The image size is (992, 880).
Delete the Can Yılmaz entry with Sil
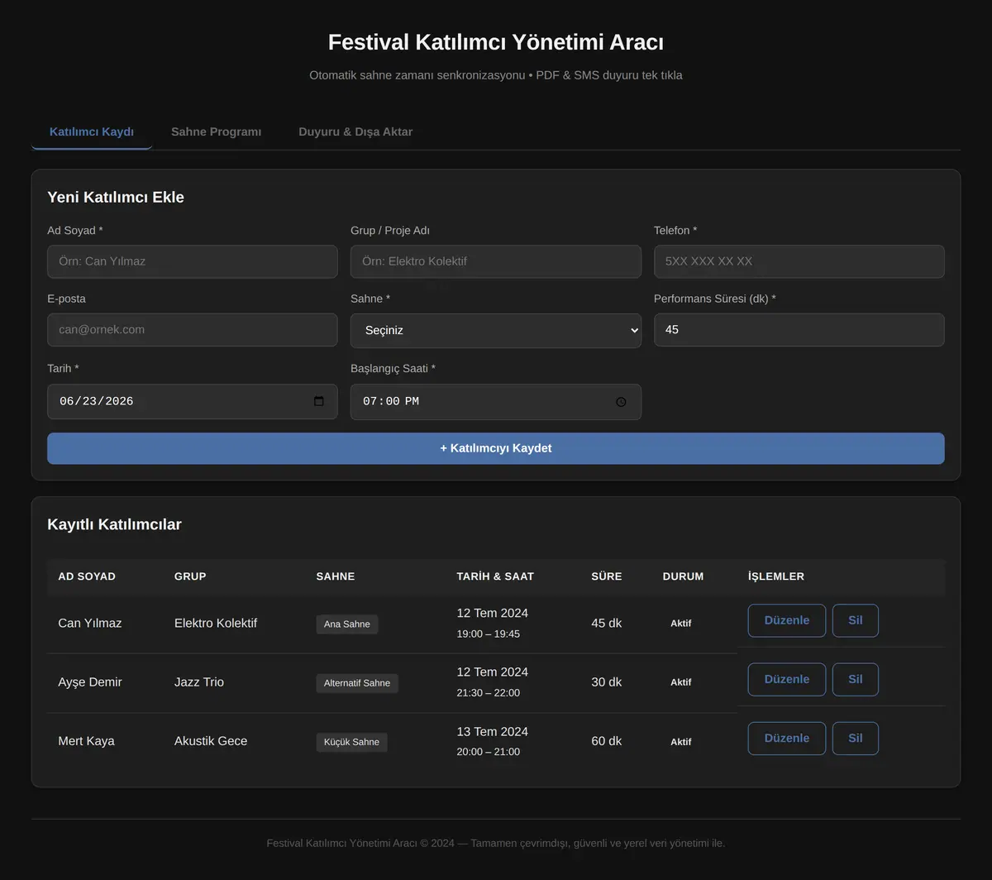pos(856,620)
